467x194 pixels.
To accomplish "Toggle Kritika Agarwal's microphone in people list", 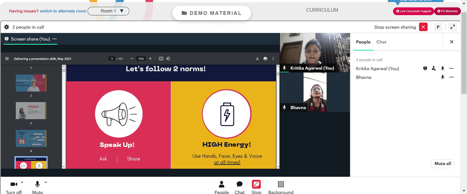I will tap(443, 68).
